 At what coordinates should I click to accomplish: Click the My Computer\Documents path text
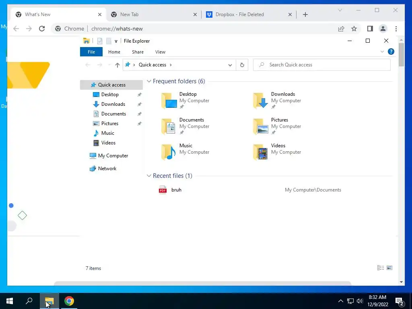313,190
